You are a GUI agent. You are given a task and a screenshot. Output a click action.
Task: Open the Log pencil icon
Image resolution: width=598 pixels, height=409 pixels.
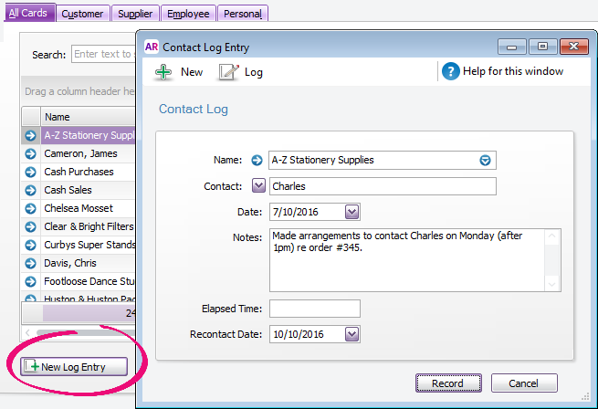(228, 72)
